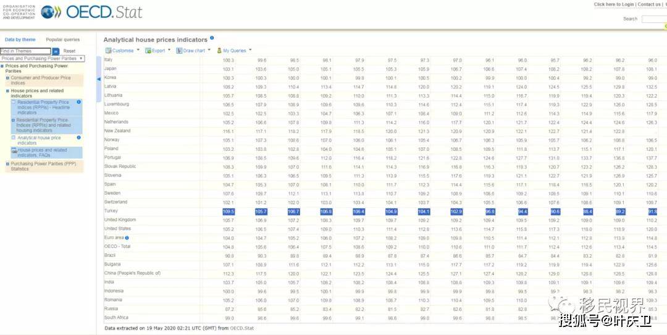Click the OECD.Stat logo
The image size is (667, 335).
click(x=92, y=12)
